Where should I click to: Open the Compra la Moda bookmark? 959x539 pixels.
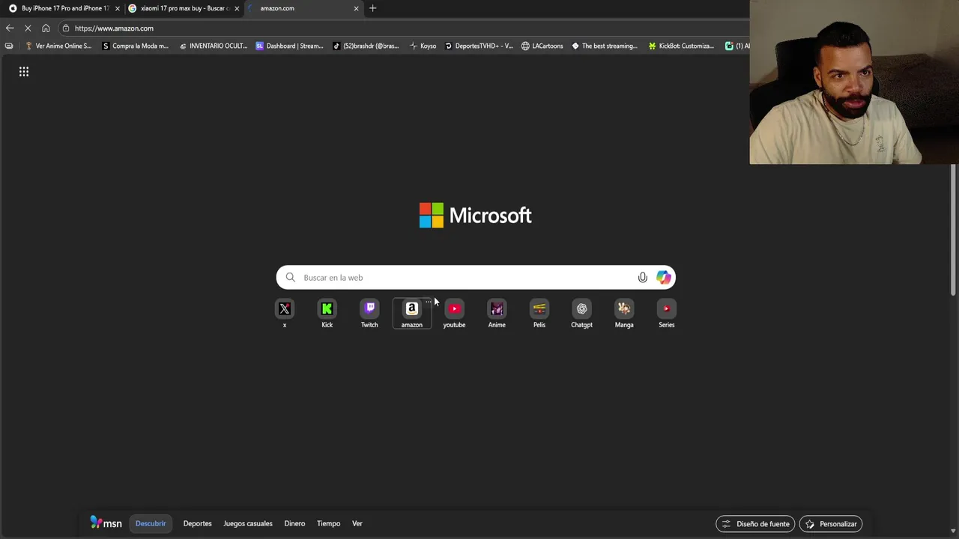pyautogui.click(x=135, y=46)
